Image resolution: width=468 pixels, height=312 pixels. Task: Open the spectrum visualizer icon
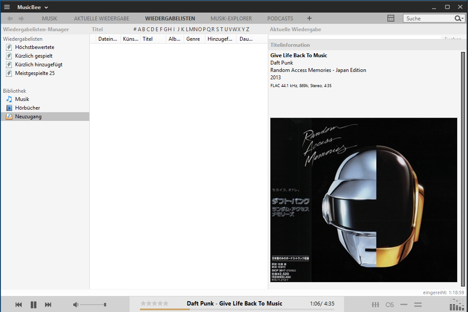[x=457, y=305]
